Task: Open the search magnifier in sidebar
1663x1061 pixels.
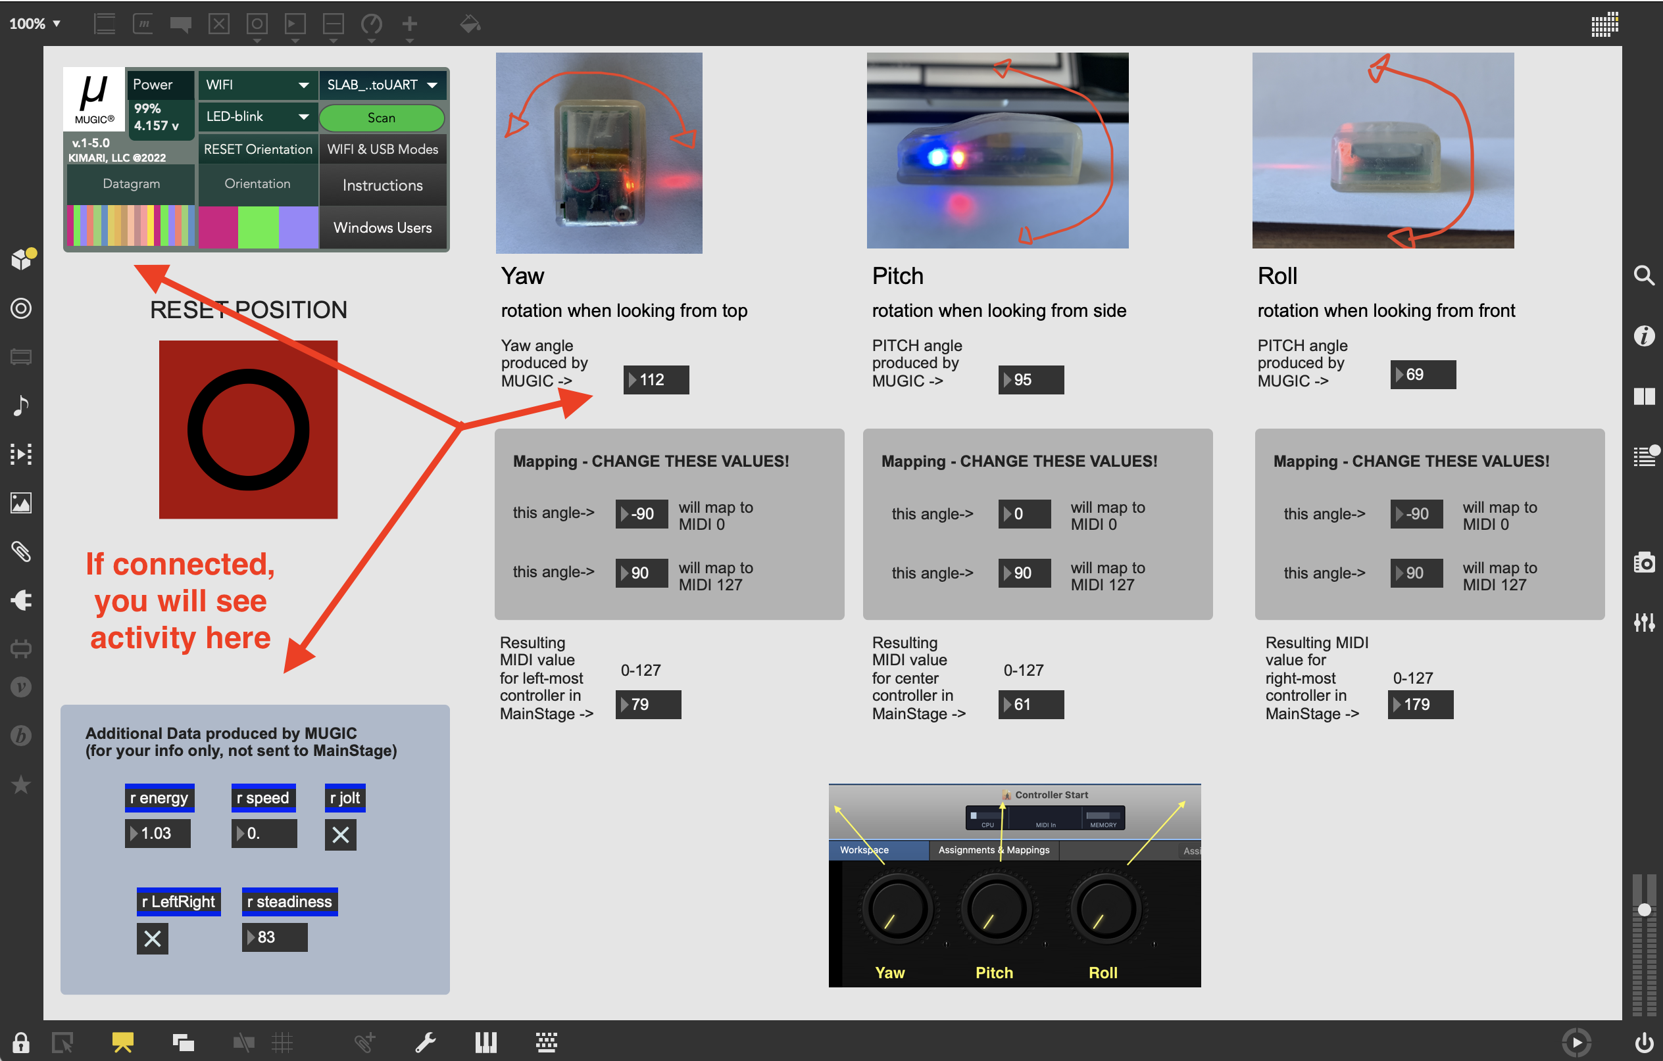Action: pos(1644,275)
